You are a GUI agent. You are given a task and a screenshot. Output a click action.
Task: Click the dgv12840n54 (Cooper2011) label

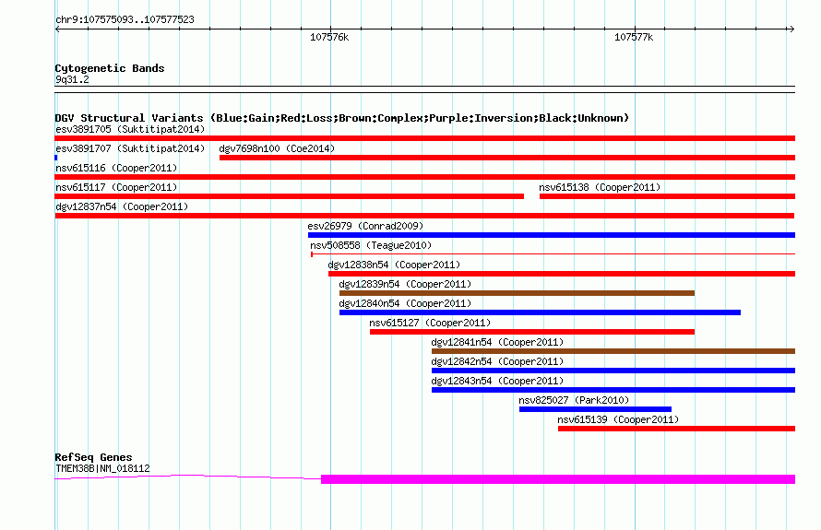tap(405, 303)
